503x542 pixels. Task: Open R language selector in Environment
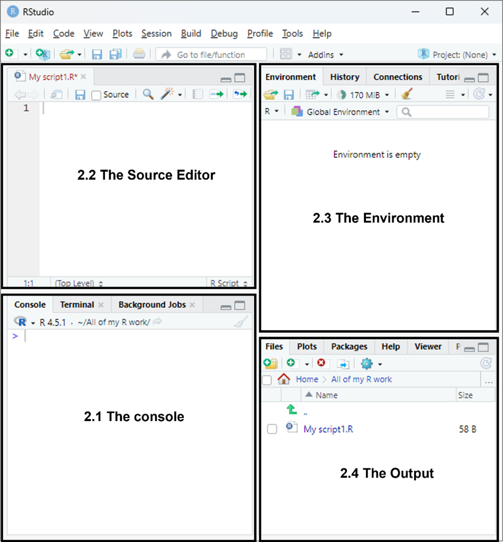coord(272,111)
